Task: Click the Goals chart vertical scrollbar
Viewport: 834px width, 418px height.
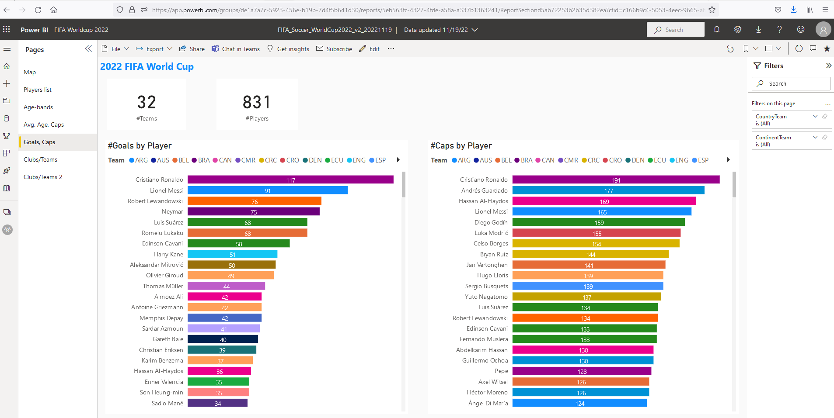Action: pos(404,185)
